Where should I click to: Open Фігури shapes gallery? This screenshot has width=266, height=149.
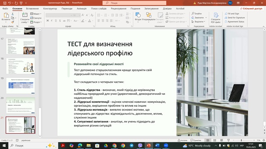138,18
